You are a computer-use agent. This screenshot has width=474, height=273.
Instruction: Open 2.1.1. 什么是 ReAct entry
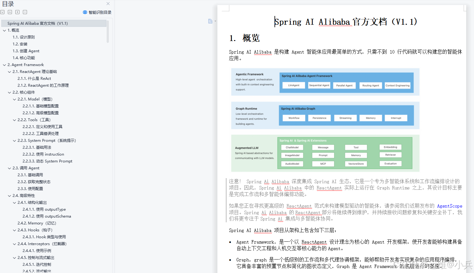34,79
